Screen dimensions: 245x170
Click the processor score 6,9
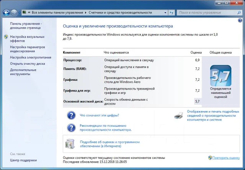click(x=197, y=60)
